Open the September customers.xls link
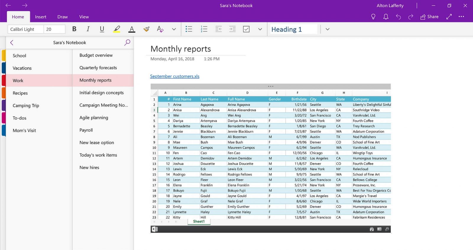 [x=175, y=76]
